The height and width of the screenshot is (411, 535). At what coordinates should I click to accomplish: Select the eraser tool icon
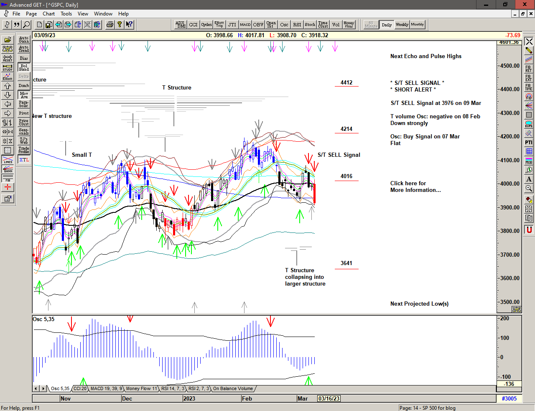tap(529, 199)
